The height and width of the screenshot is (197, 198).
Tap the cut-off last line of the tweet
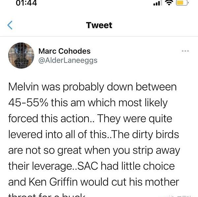[x=47, y=195]
